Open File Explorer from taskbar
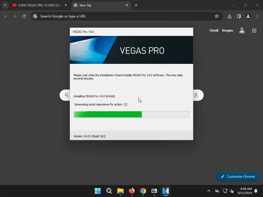Viewport: 263px width, 197px height. 120,191
